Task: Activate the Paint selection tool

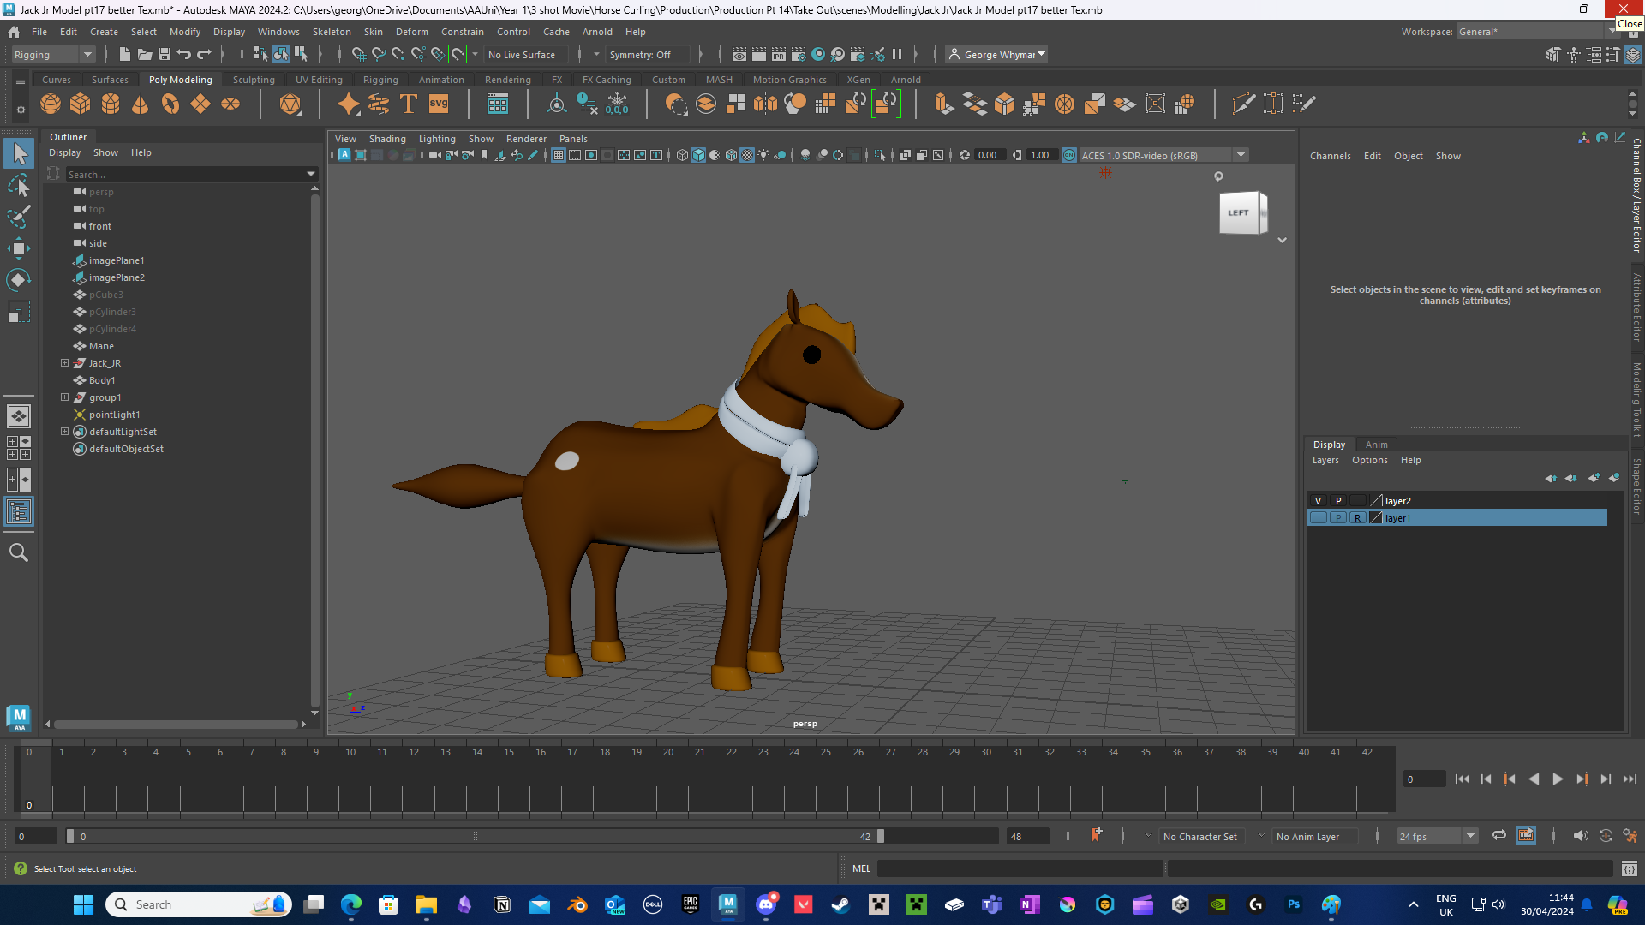Action: [x=18, y=217]
